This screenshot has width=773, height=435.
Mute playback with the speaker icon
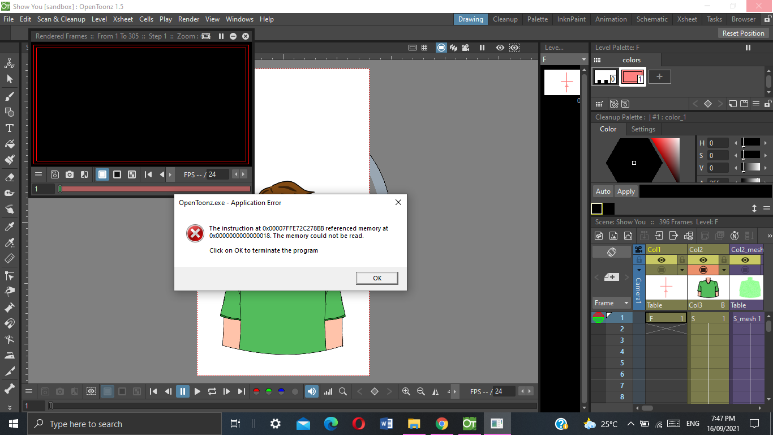click(x=312, y=391)
